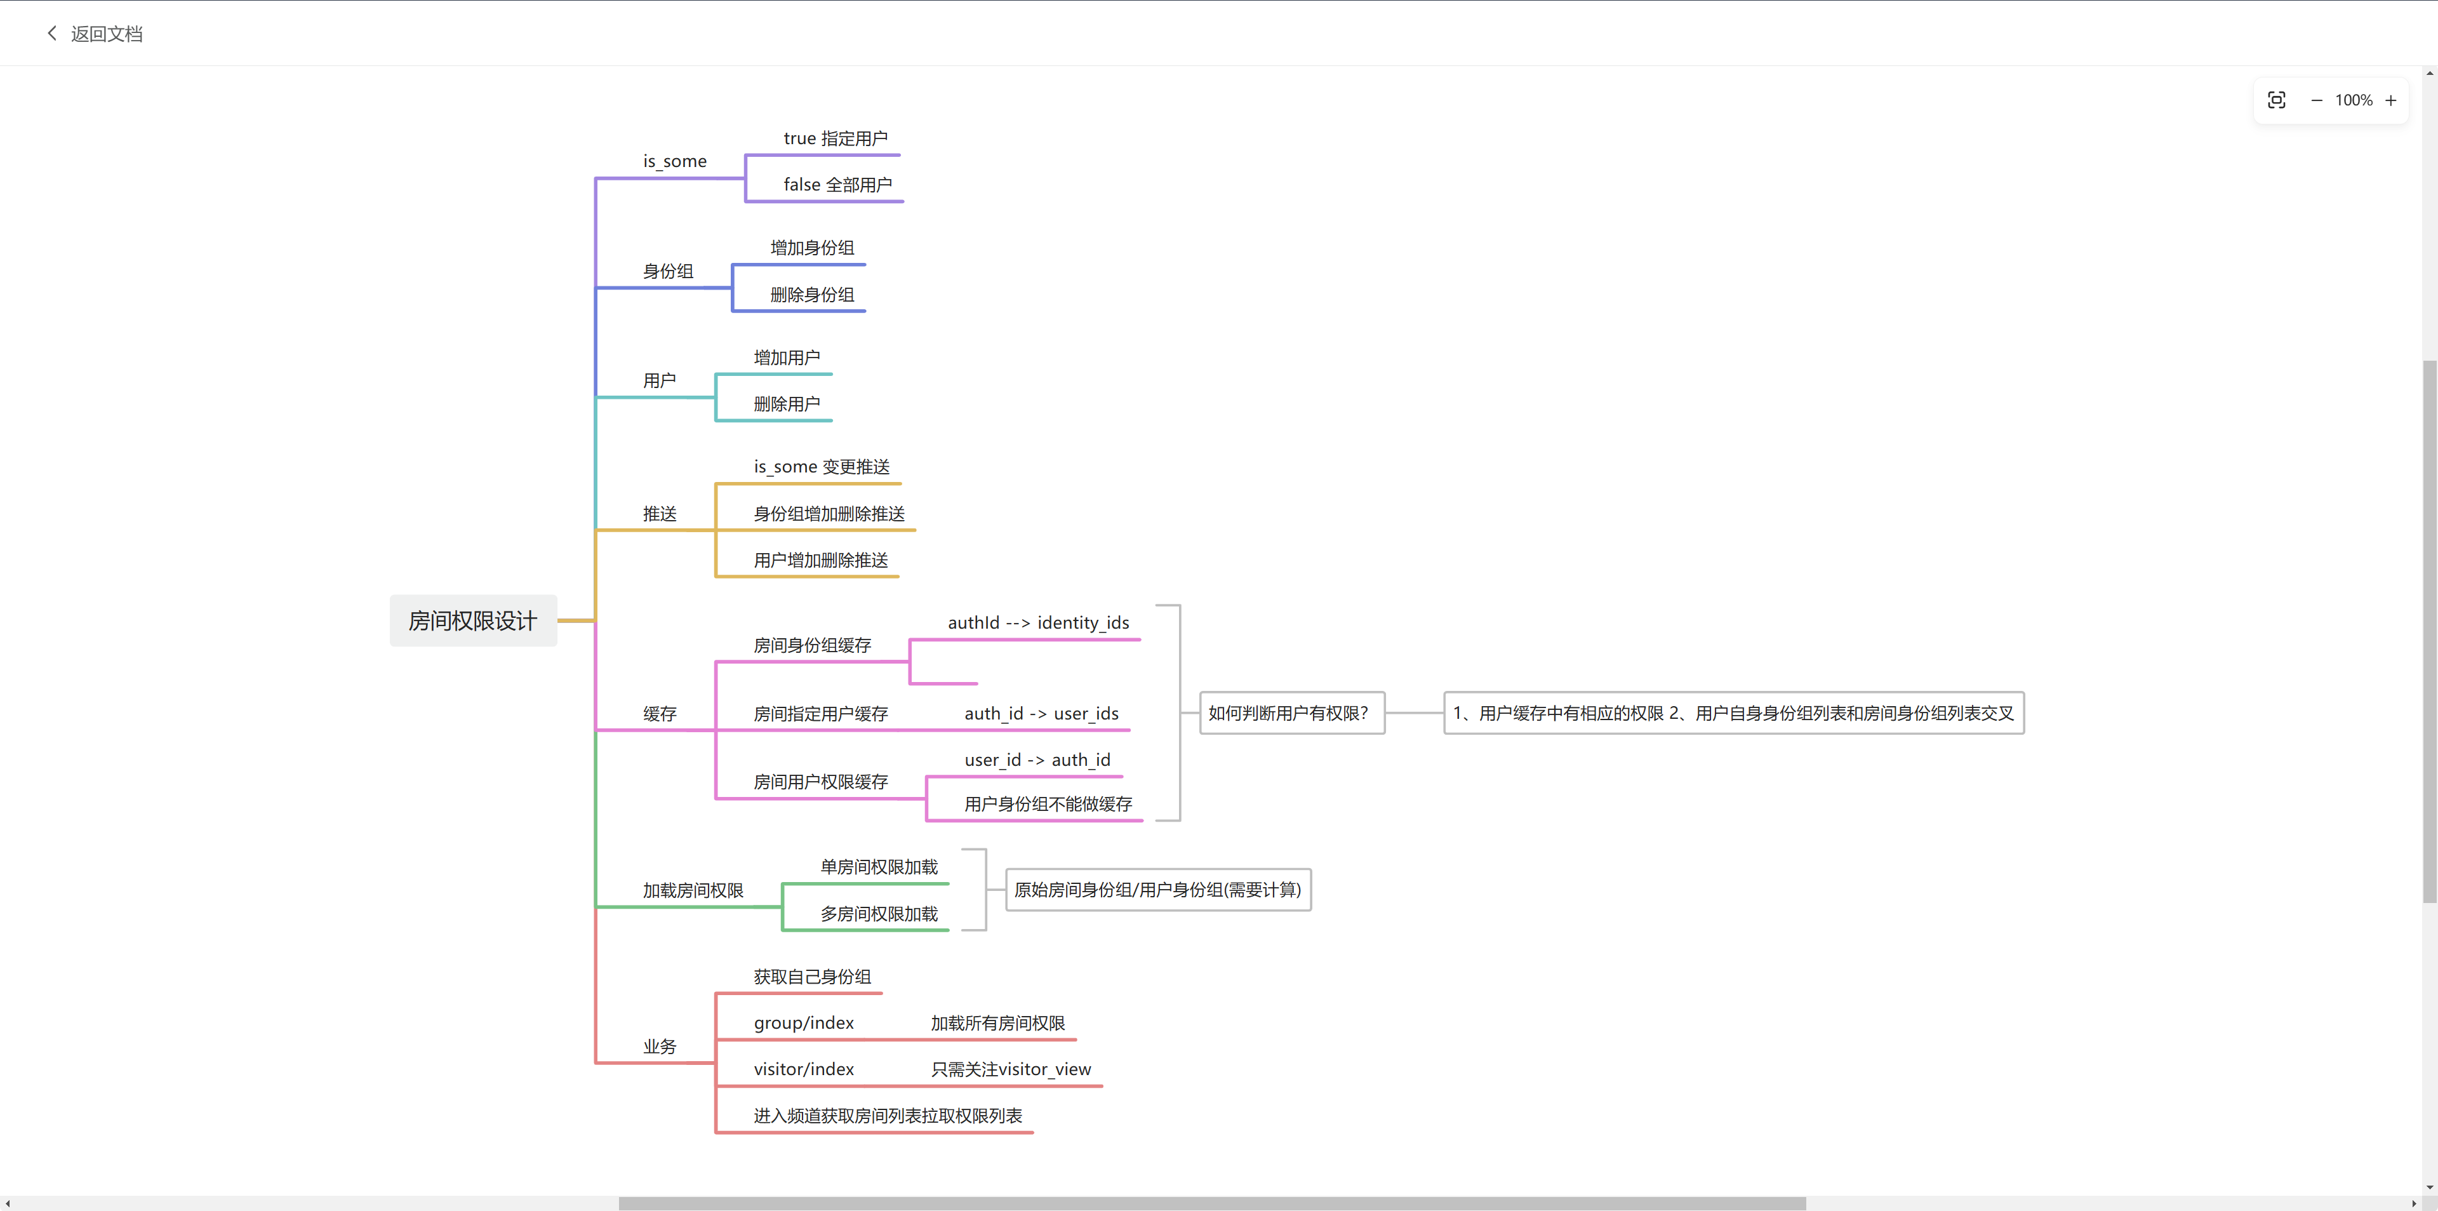Zoom in with the plus icon
The image size is (2438, 1211).
click(2390, 100)
